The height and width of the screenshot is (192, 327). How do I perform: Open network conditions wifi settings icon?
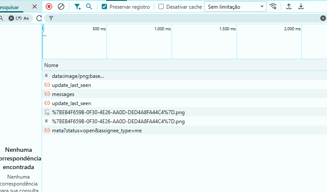point(273,6)
